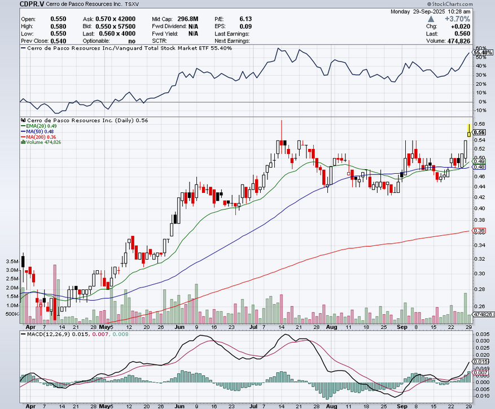Click the Optionable value no
This screenshot has width=495, height=409.
[132, 41]
